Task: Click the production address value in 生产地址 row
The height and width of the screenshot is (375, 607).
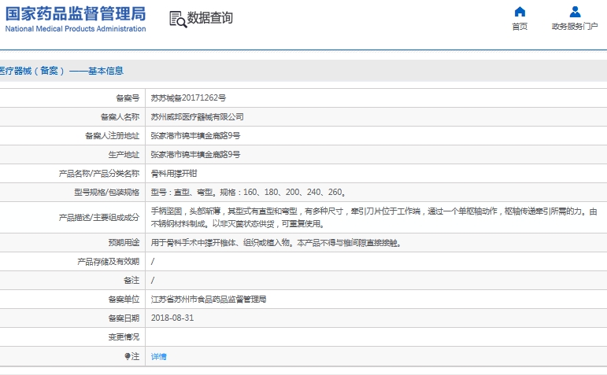Action: (195, 155)
